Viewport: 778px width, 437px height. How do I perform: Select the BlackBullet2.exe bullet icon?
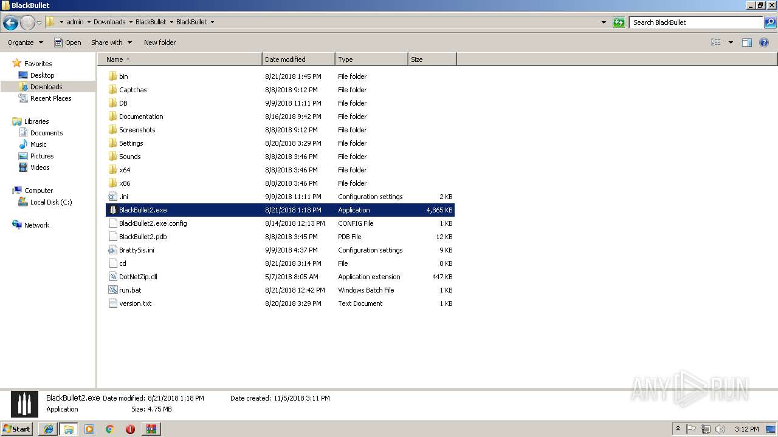click(x=112, y=210)
